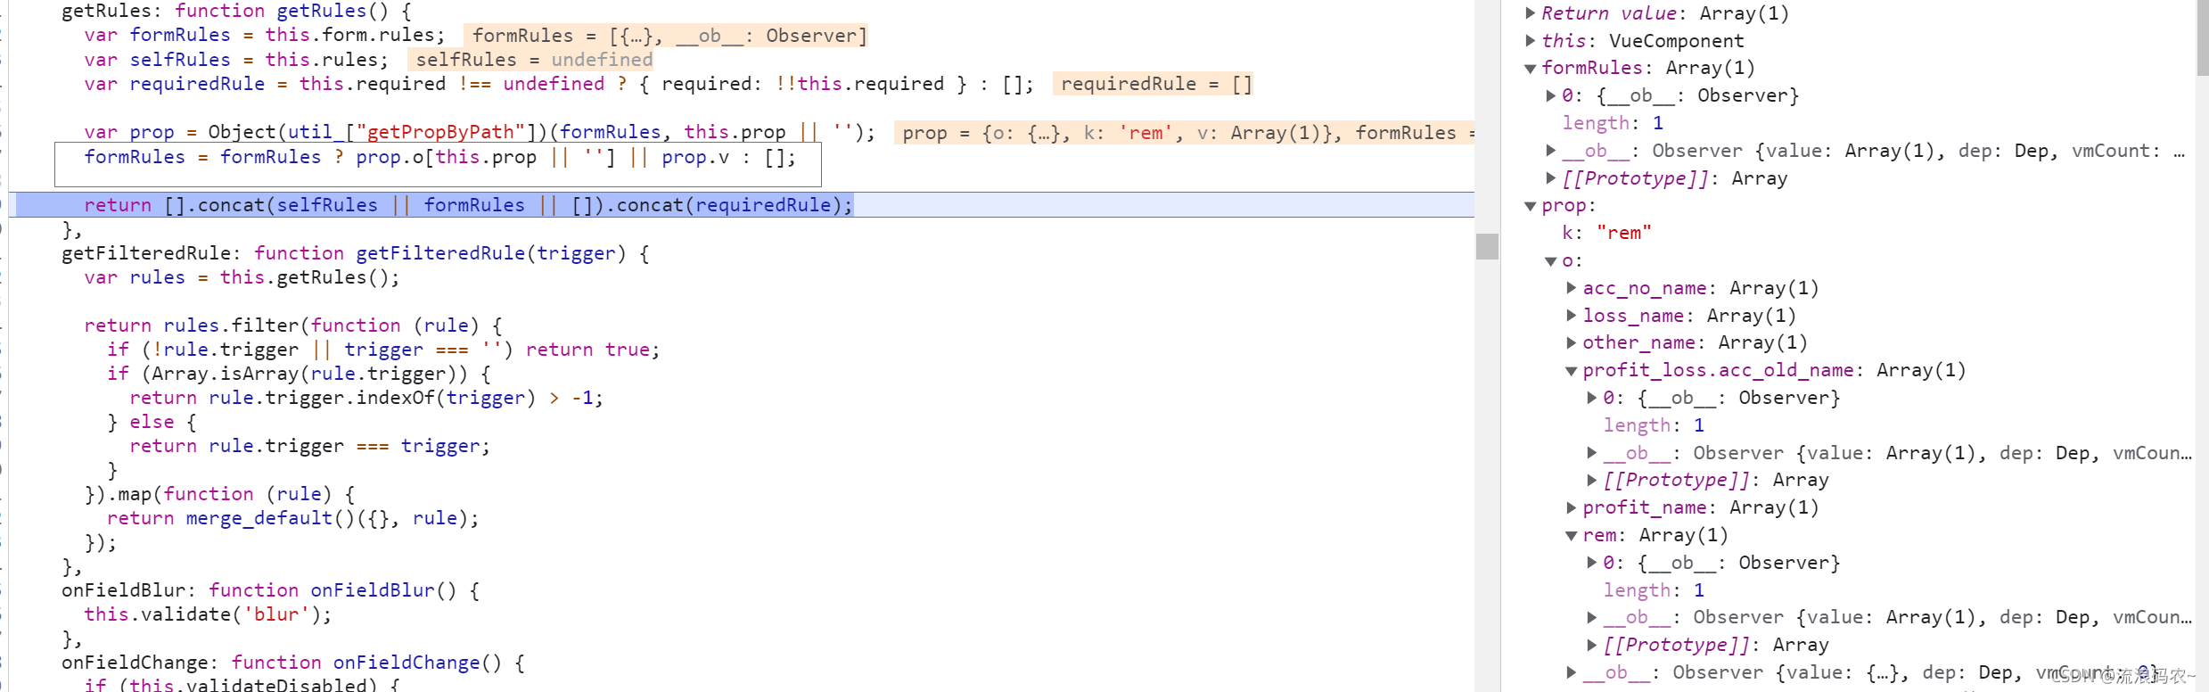
Task: Click the formRules reassignment line in the box
Action: pyautogui.click(x=439, y=158)
